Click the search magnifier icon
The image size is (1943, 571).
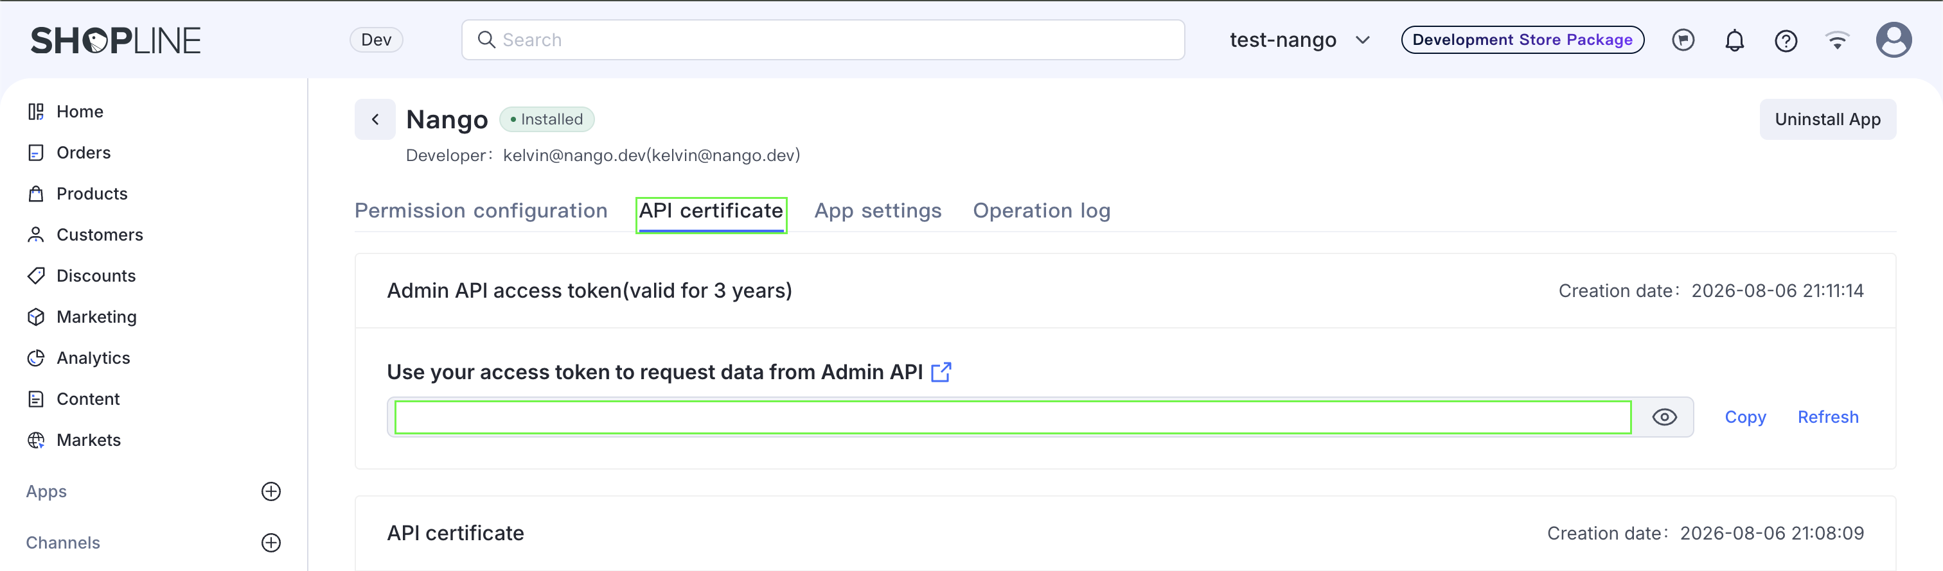coord(486,40)
